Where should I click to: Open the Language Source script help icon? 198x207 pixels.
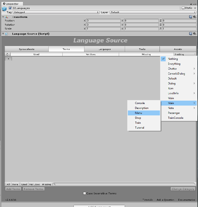coord(190,34)
